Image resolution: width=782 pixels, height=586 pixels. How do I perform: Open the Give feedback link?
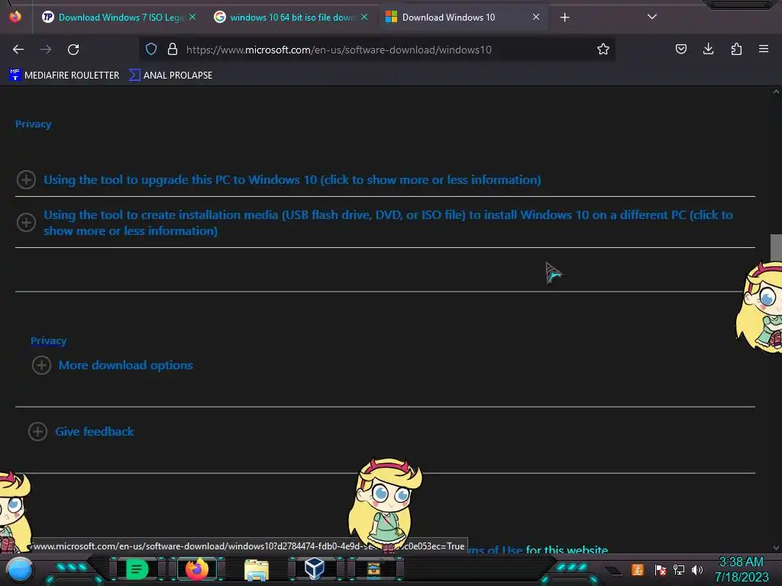coord(94,432)
